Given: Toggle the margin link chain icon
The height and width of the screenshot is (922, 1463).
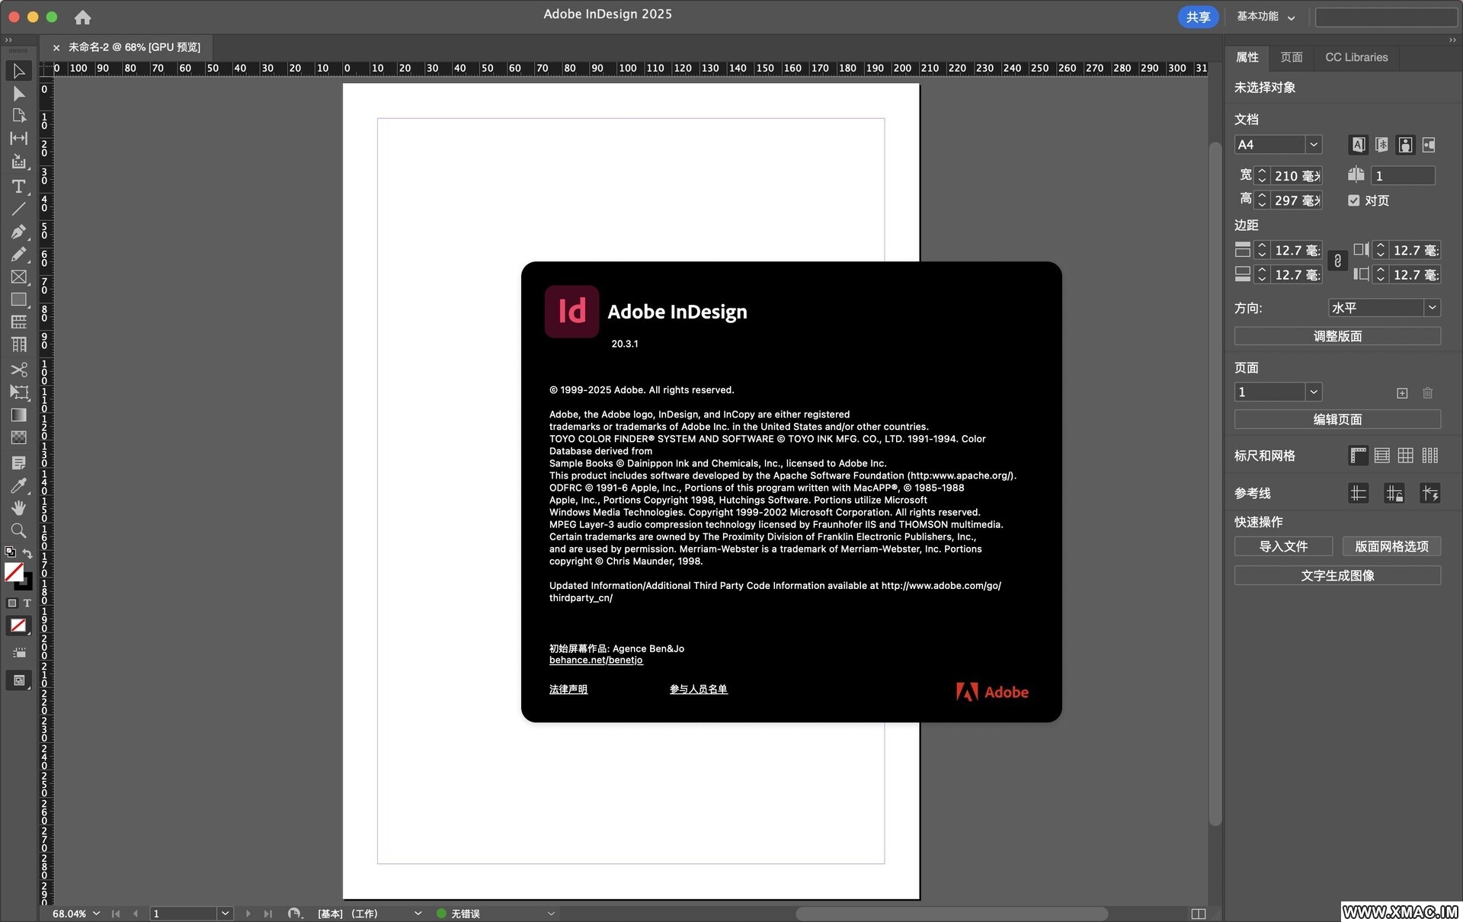Looking at the screenshot, I should (1337, 261).
